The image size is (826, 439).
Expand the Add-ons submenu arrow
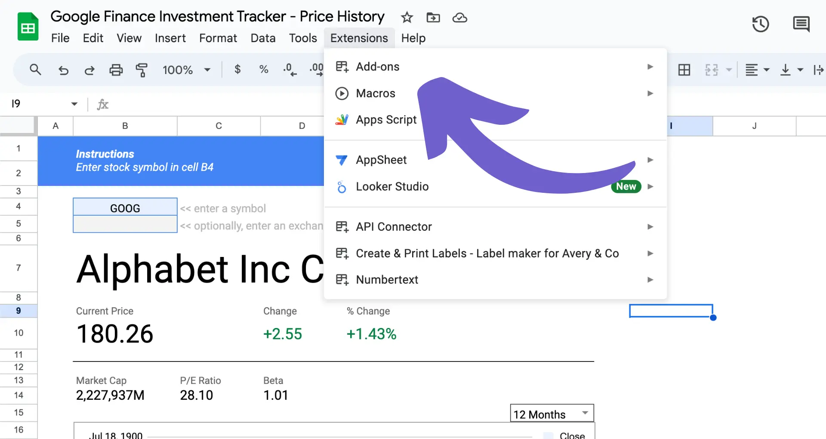tap(650, 67)
